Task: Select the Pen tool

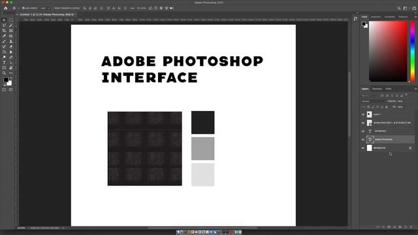Action: click(11, 57)
